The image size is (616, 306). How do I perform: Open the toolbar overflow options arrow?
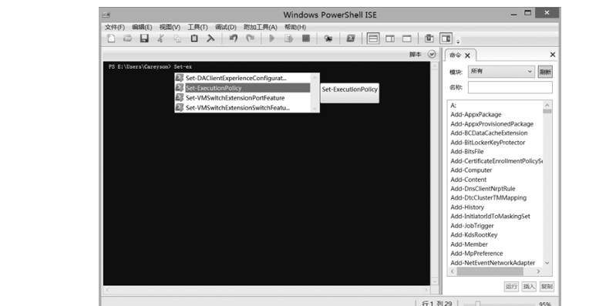458,41
